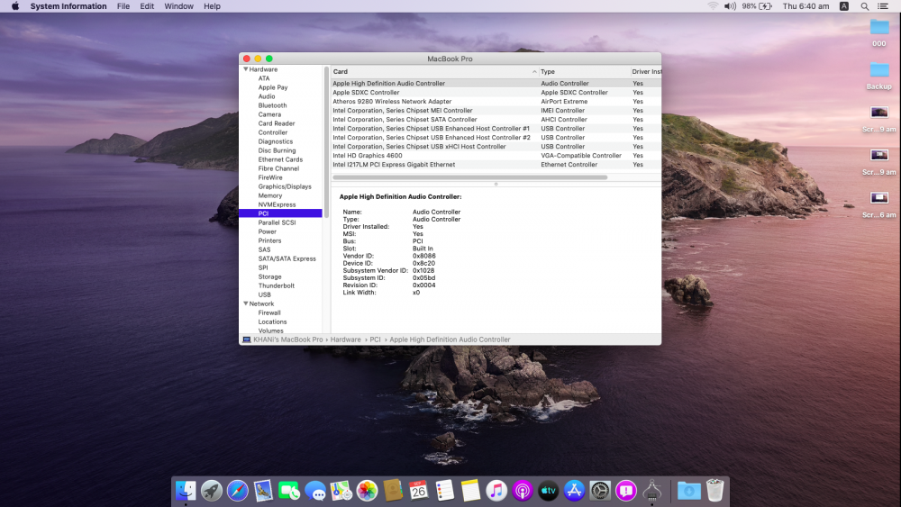The width and height of the screenshot is (901, 507).
Task: Open System Preferences gear in dock
Action: coord(600,491)
